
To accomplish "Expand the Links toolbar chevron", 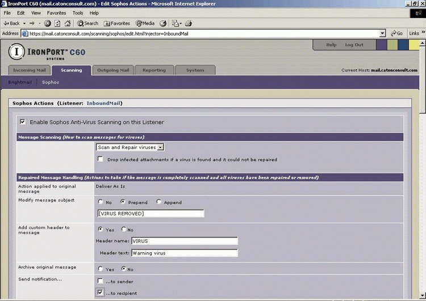I will click(x=423, y=32).
